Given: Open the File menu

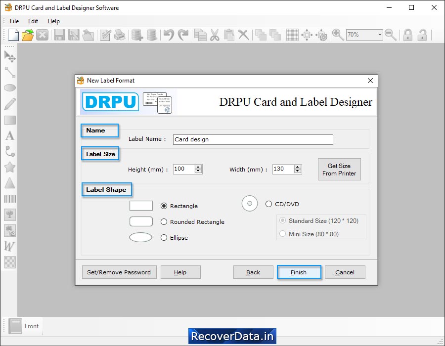Looking at the screenshot, I should point(14,21).
